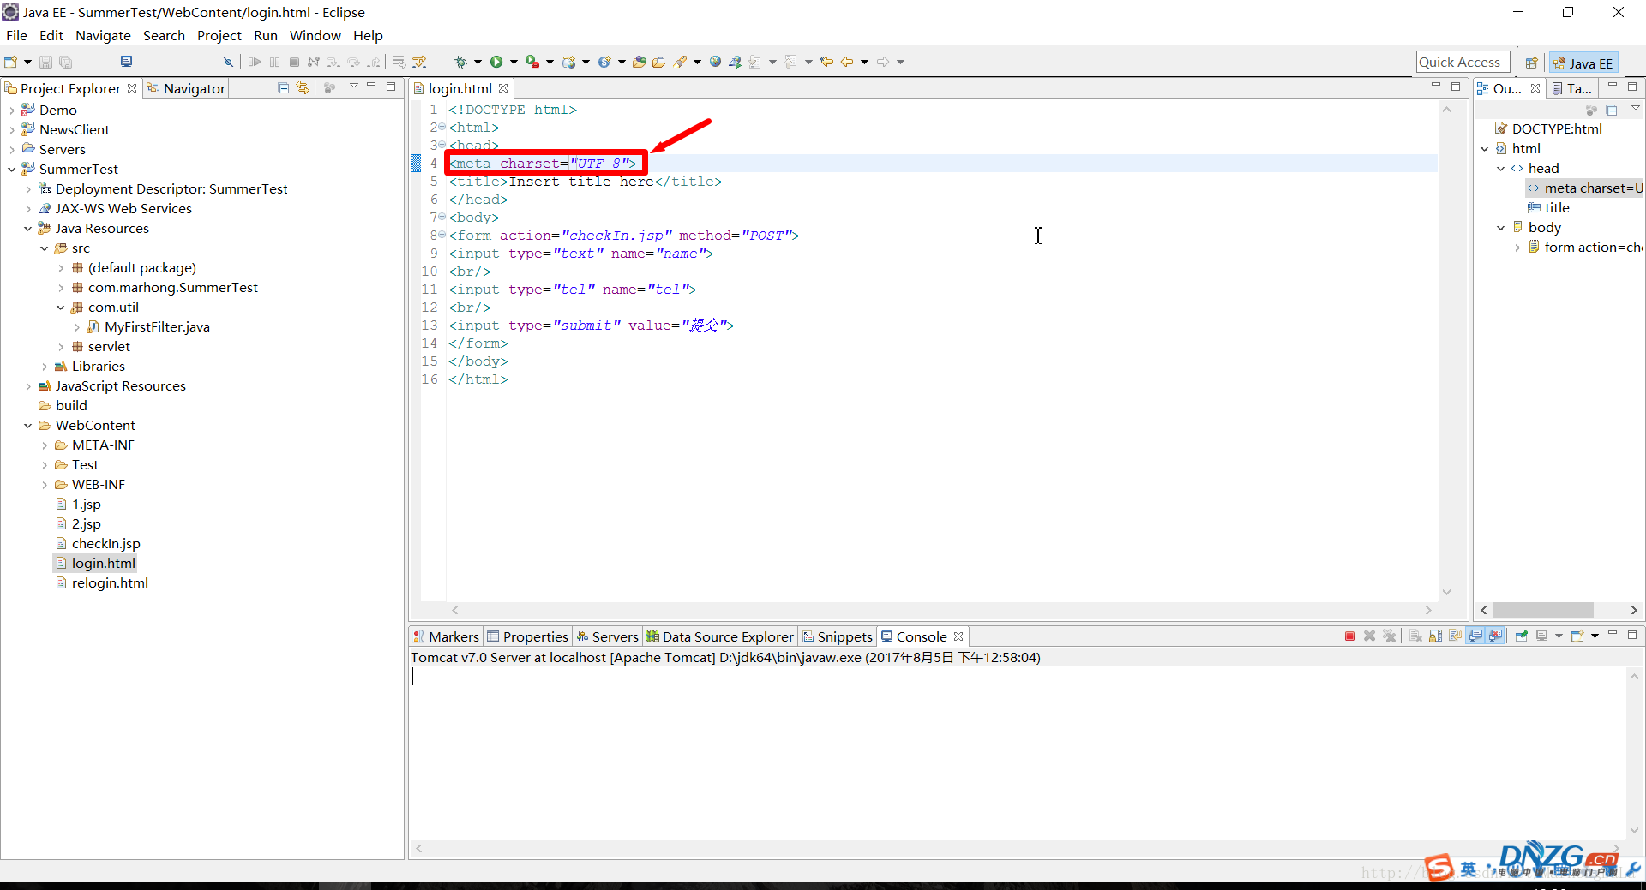Switch to the Servers tab
The width and height of the screenshot is (1646, 890).
click(x=607, y=636)
